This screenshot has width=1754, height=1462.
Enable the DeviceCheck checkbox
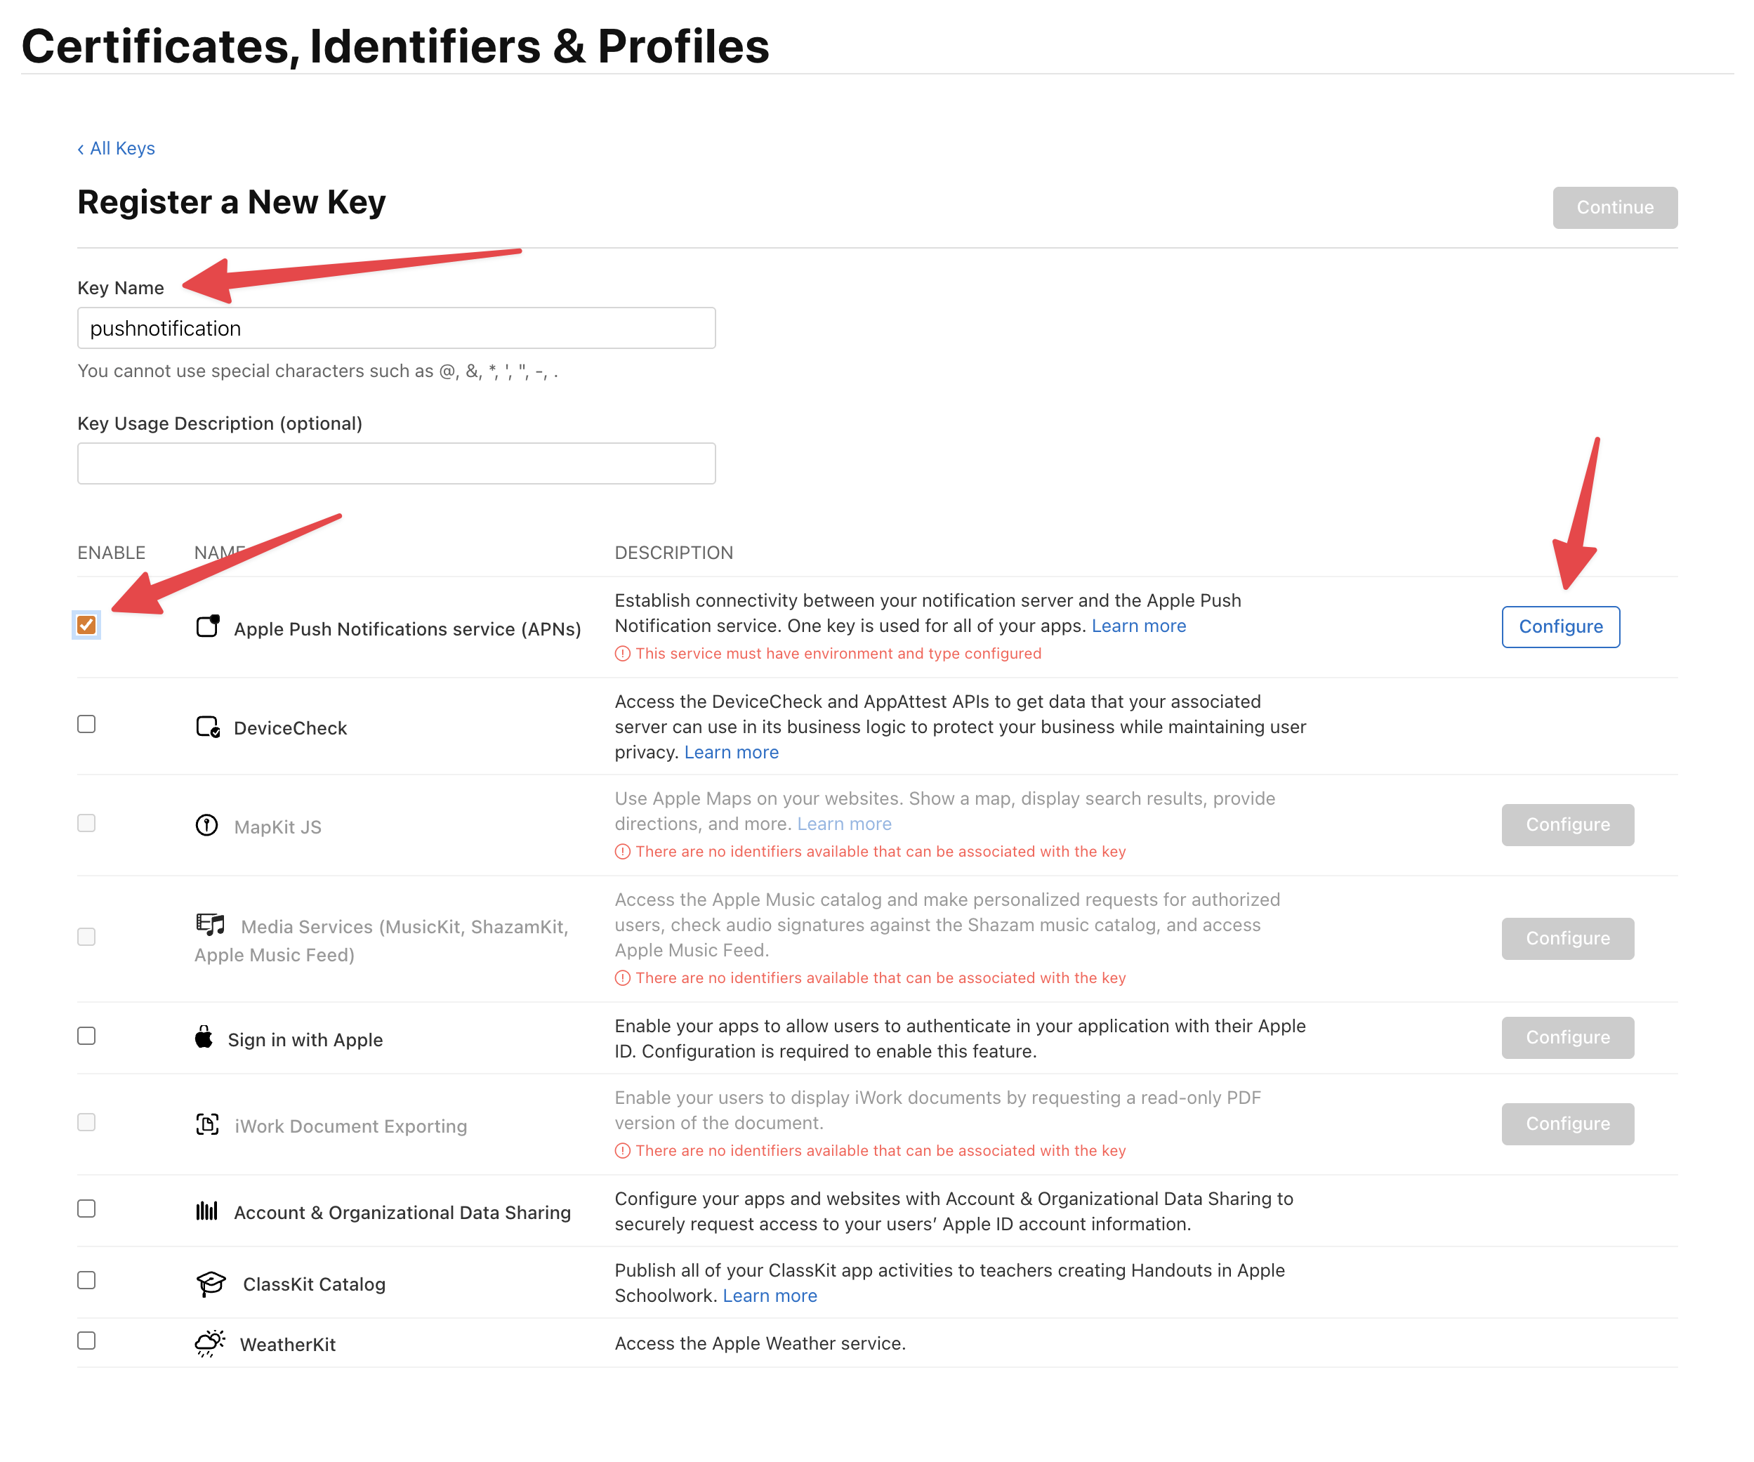coord(86,724)
